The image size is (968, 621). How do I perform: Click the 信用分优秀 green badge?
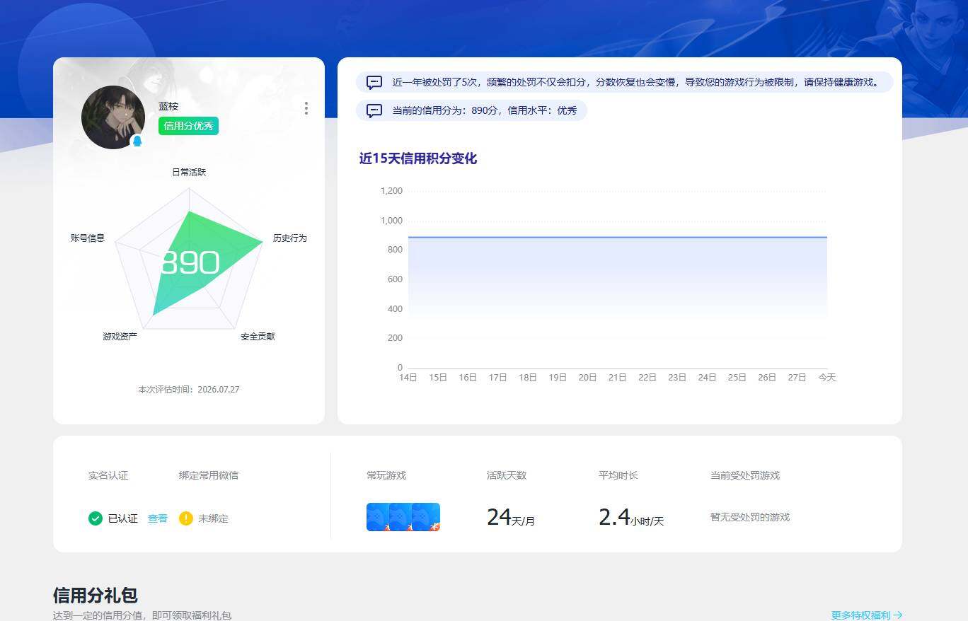(188, 126)
